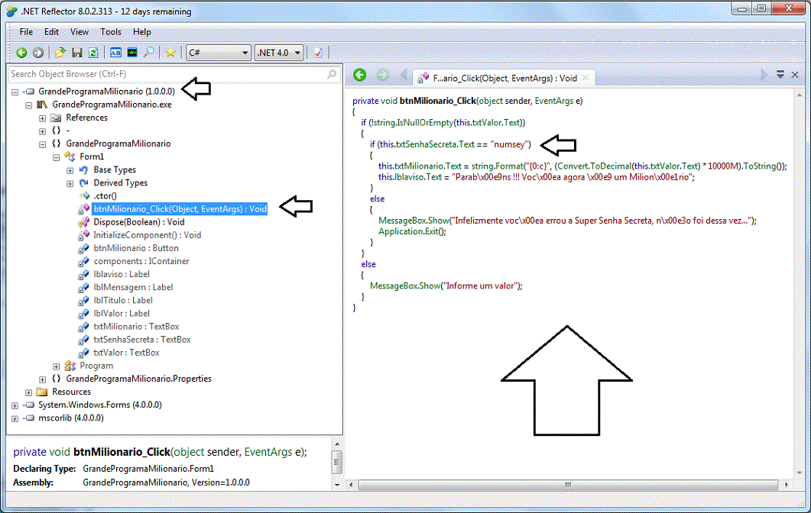Viewport: 811px width, 513px height.
Task: Select Dispose(Boolean) : Void method
Action: (x=138, y=221)
